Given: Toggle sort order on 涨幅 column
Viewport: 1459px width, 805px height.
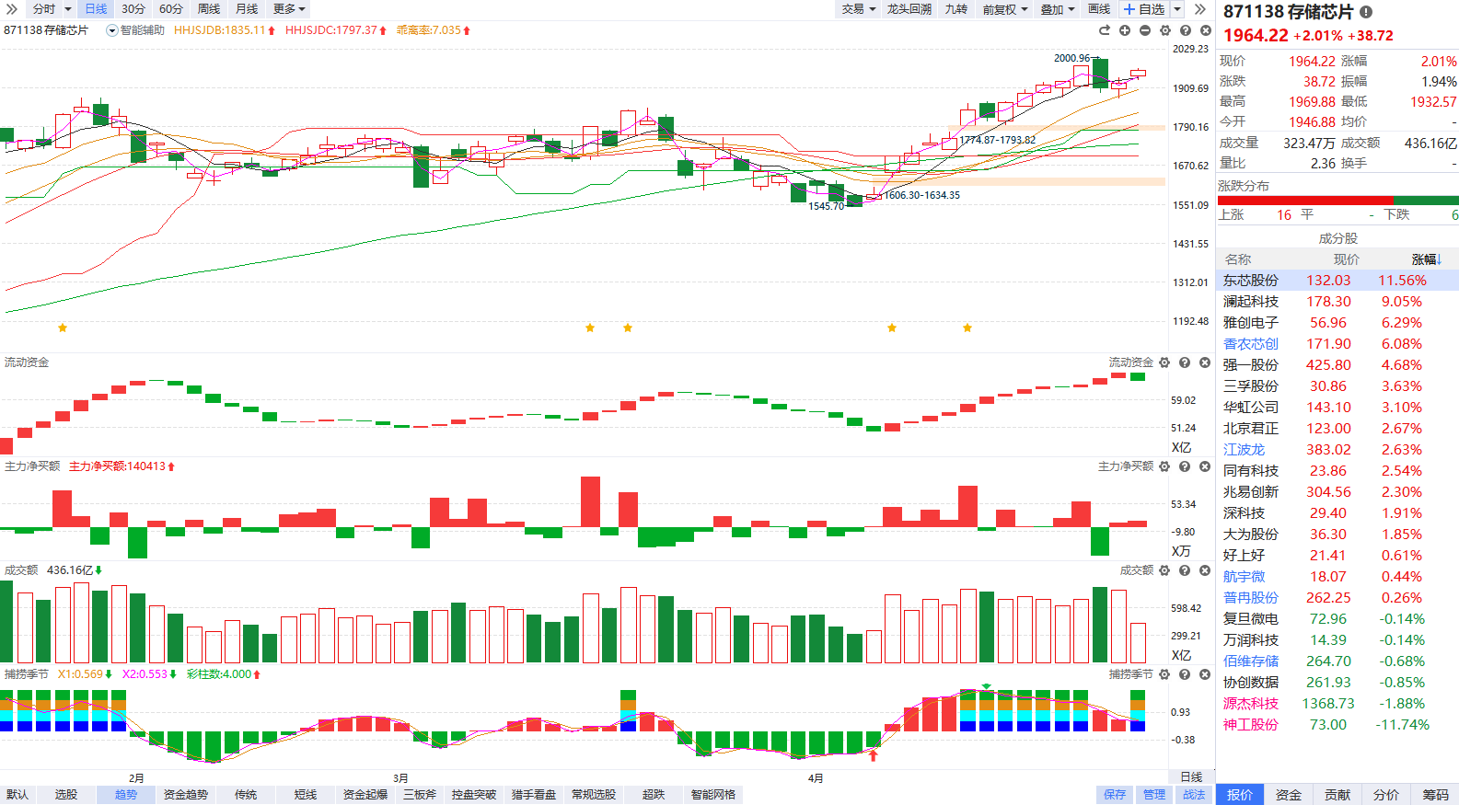Looking at the screenshot, I should point(1427,259).
